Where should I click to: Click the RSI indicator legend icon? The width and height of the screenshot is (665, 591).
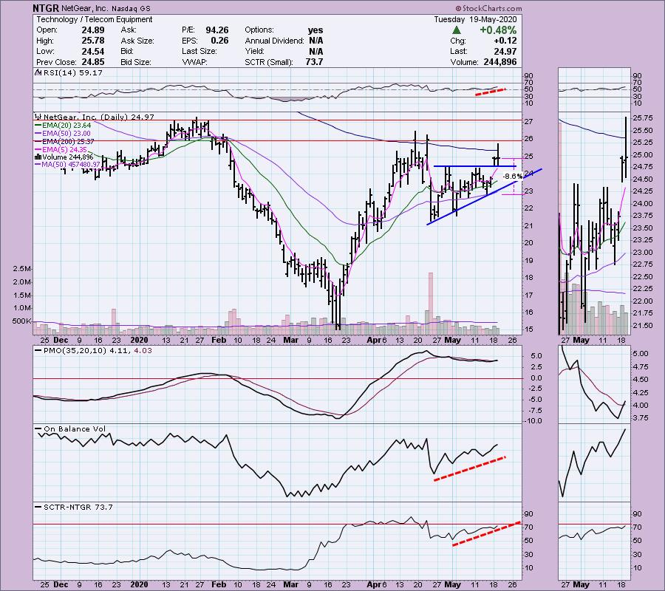click(38, 73)
